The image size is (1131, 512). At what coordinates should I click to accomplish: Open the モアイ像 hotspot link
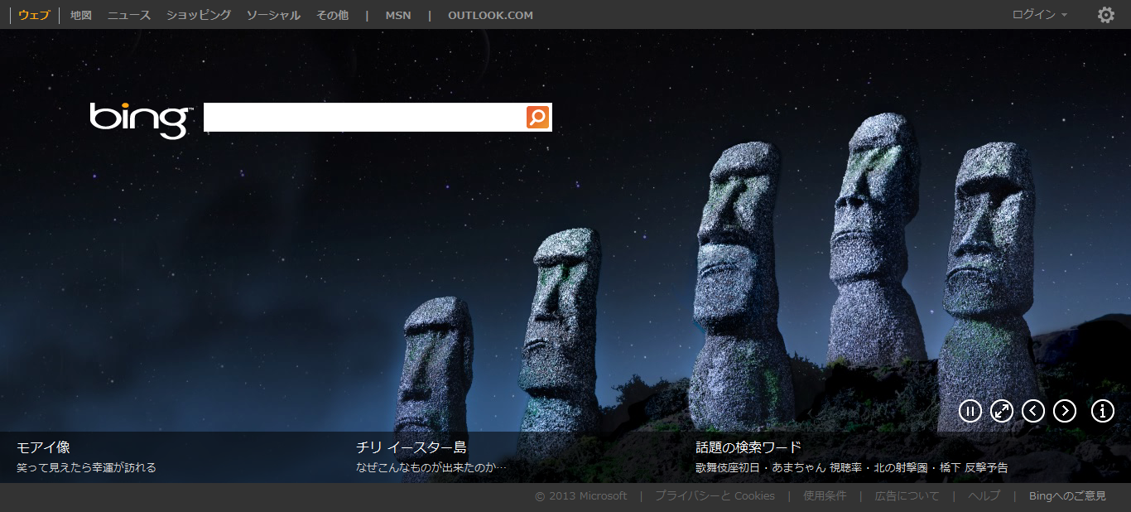[43, 447]
